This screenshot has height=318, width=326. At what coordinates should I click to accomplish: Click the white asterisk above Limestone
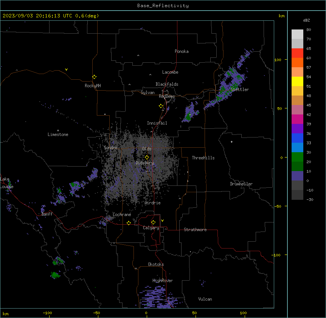coord(58,131)
